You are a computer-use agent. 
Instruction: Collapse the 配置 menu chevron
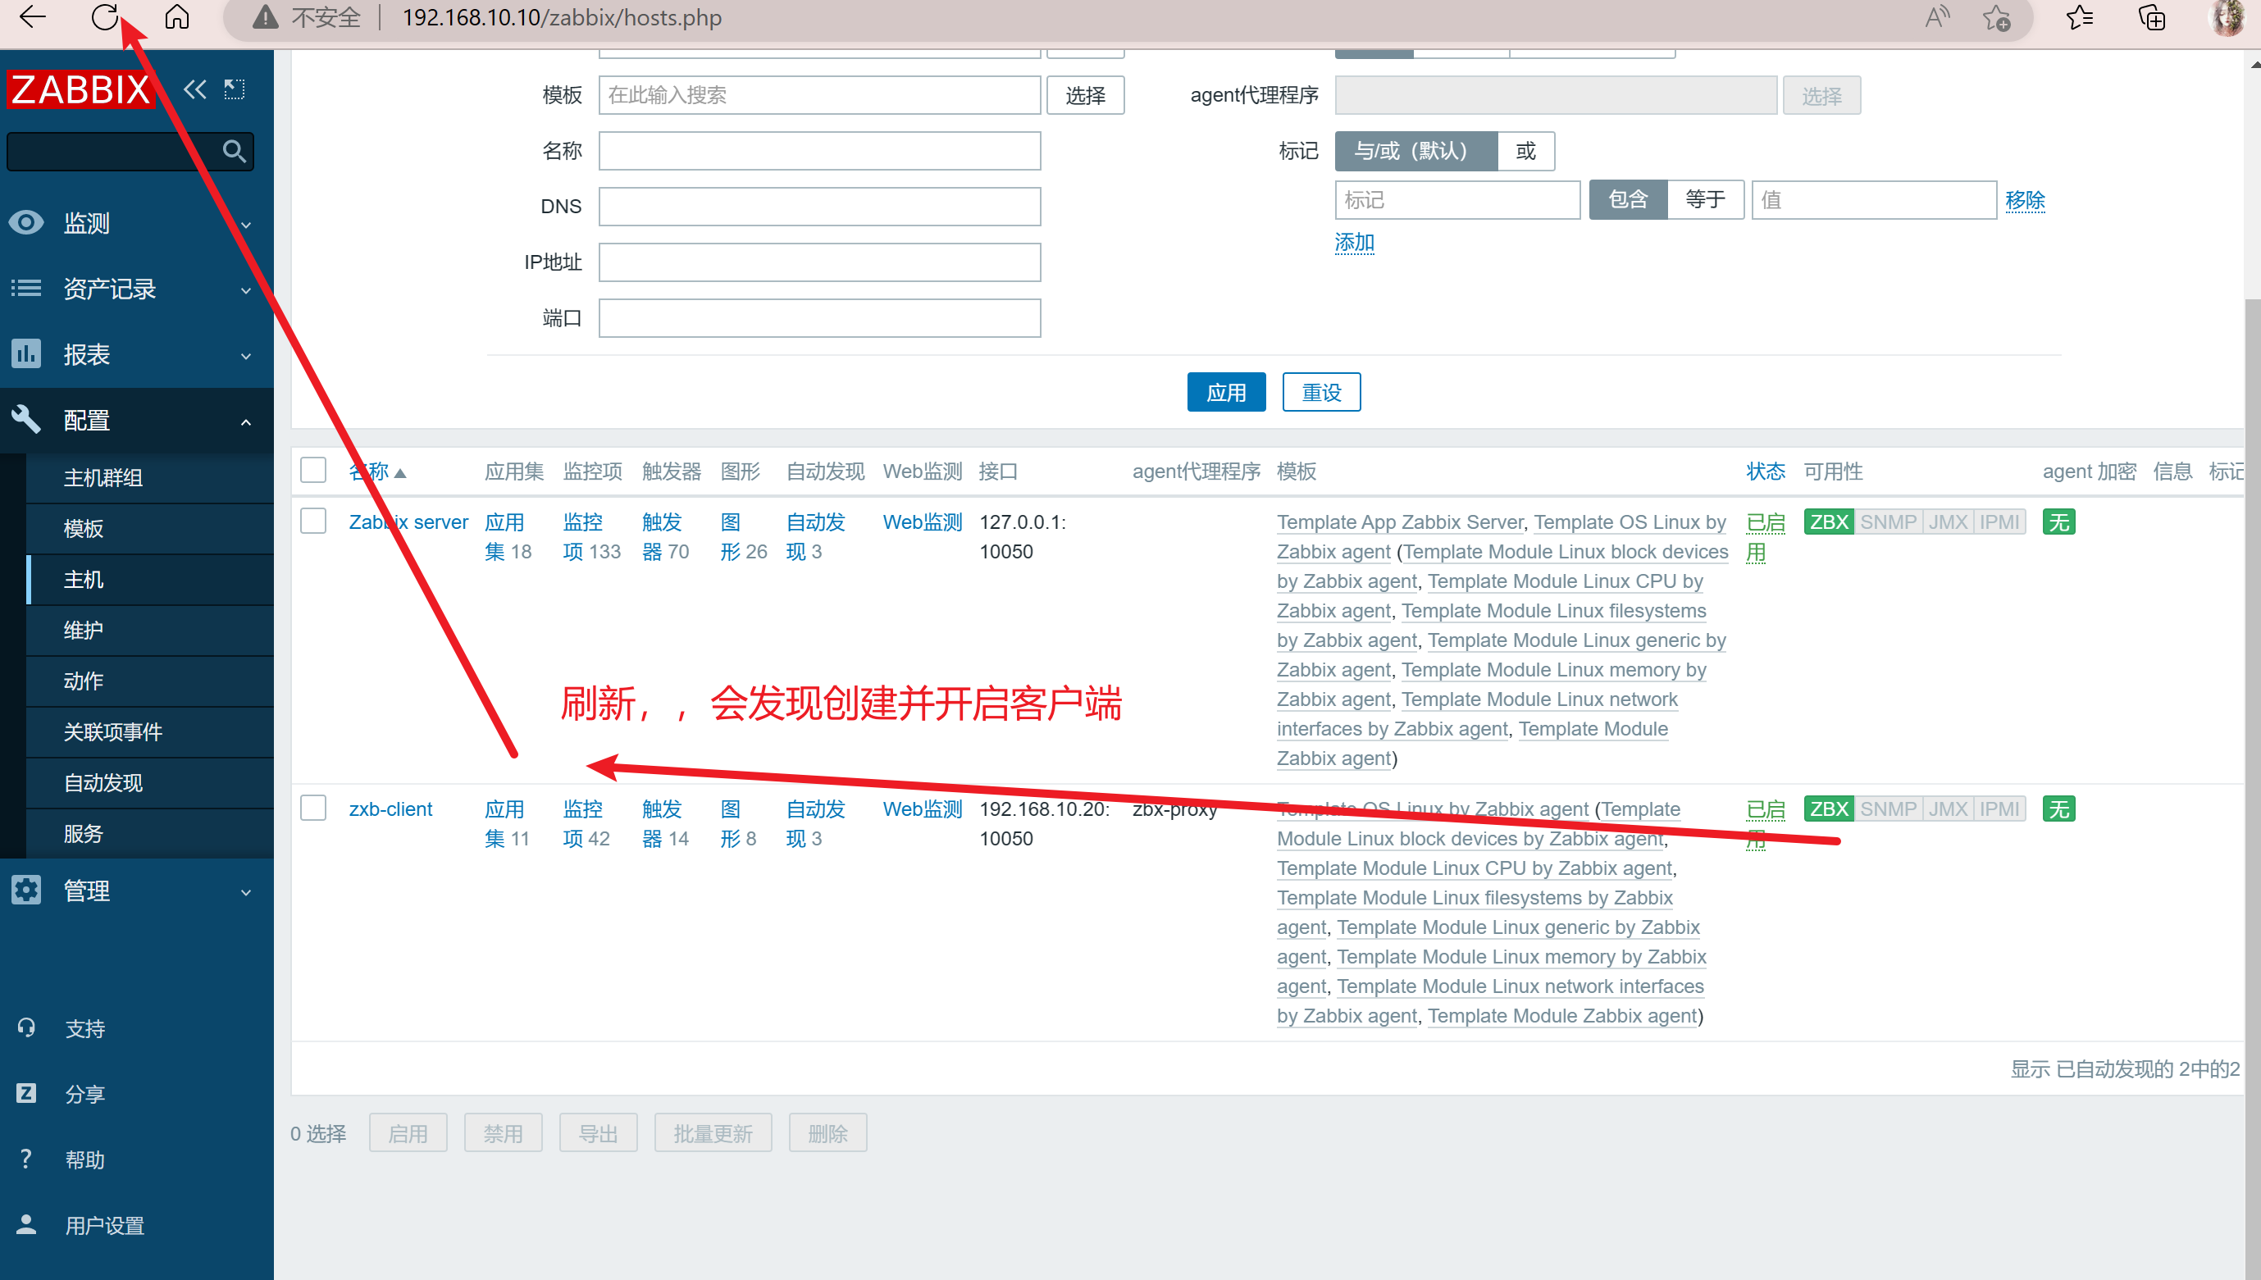pos(246,421)
